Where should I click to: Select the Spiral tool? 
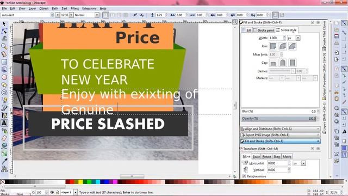tap(4, 93)
